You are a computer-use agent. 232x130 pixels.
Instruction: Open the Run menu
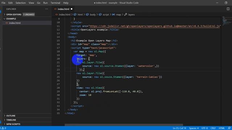click(45, 3)
